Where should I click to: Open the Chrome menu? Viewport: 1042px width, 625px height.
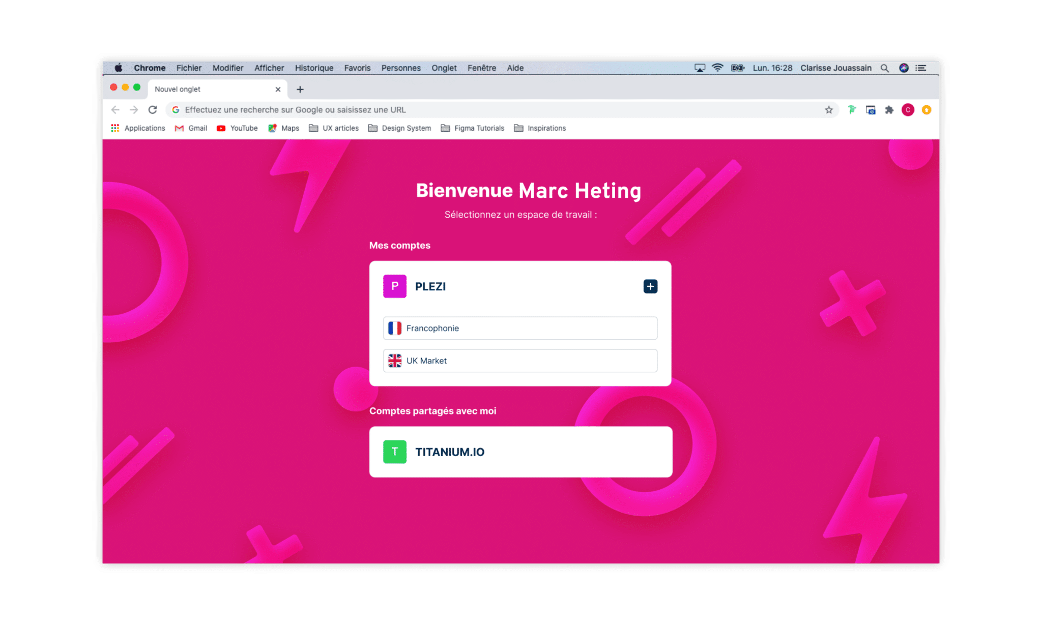point(150,68)
